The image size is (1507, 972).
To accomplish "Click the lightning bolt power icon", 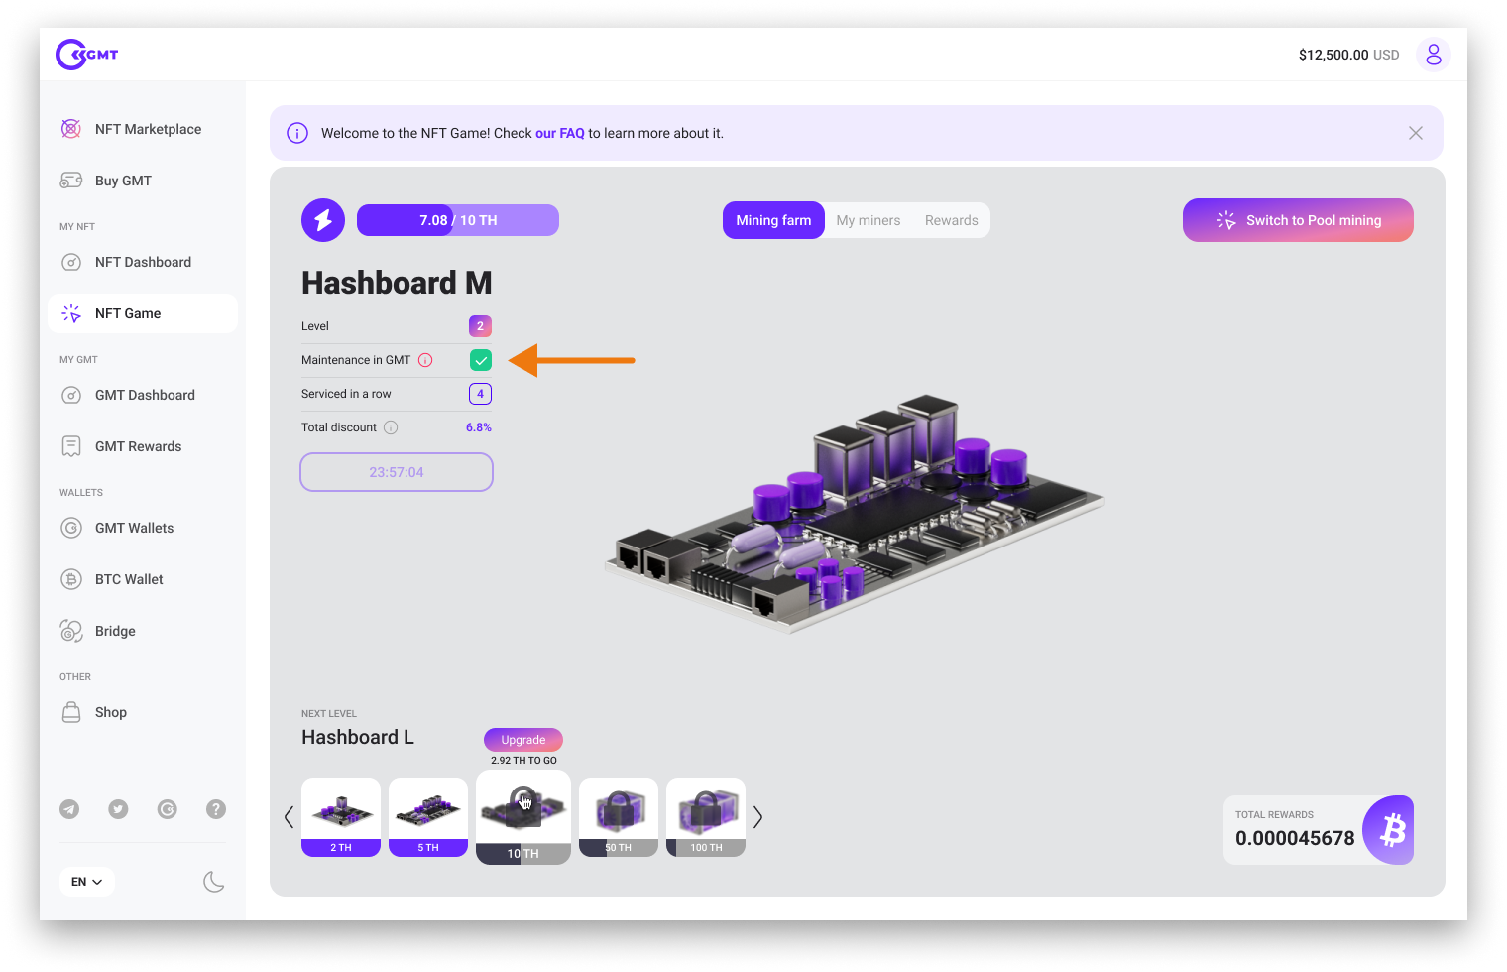I will (x=323, y=220).
